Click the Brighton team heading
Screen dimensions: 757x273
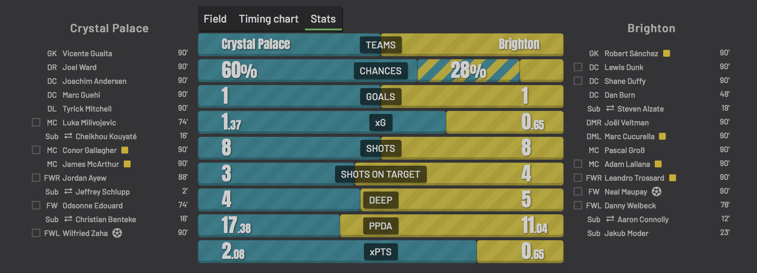pyautogui.click(x=651, y=28)
